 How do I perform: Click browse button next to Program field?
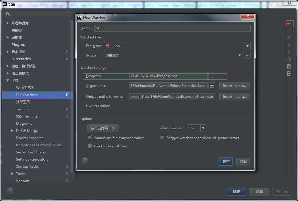212,76
